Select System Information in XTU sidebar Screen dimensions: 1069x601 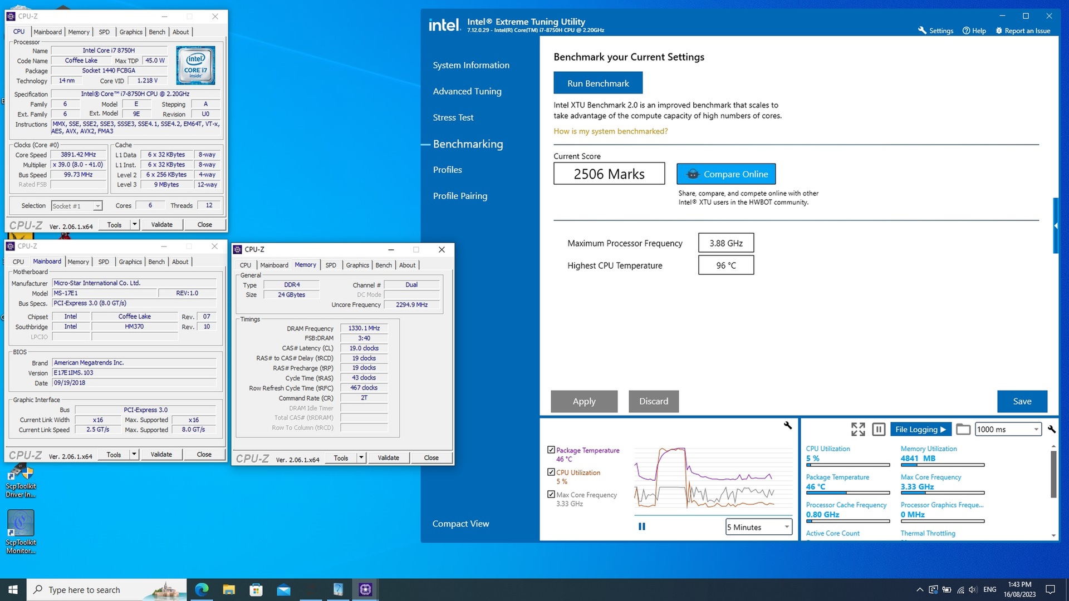coord(471,65)
